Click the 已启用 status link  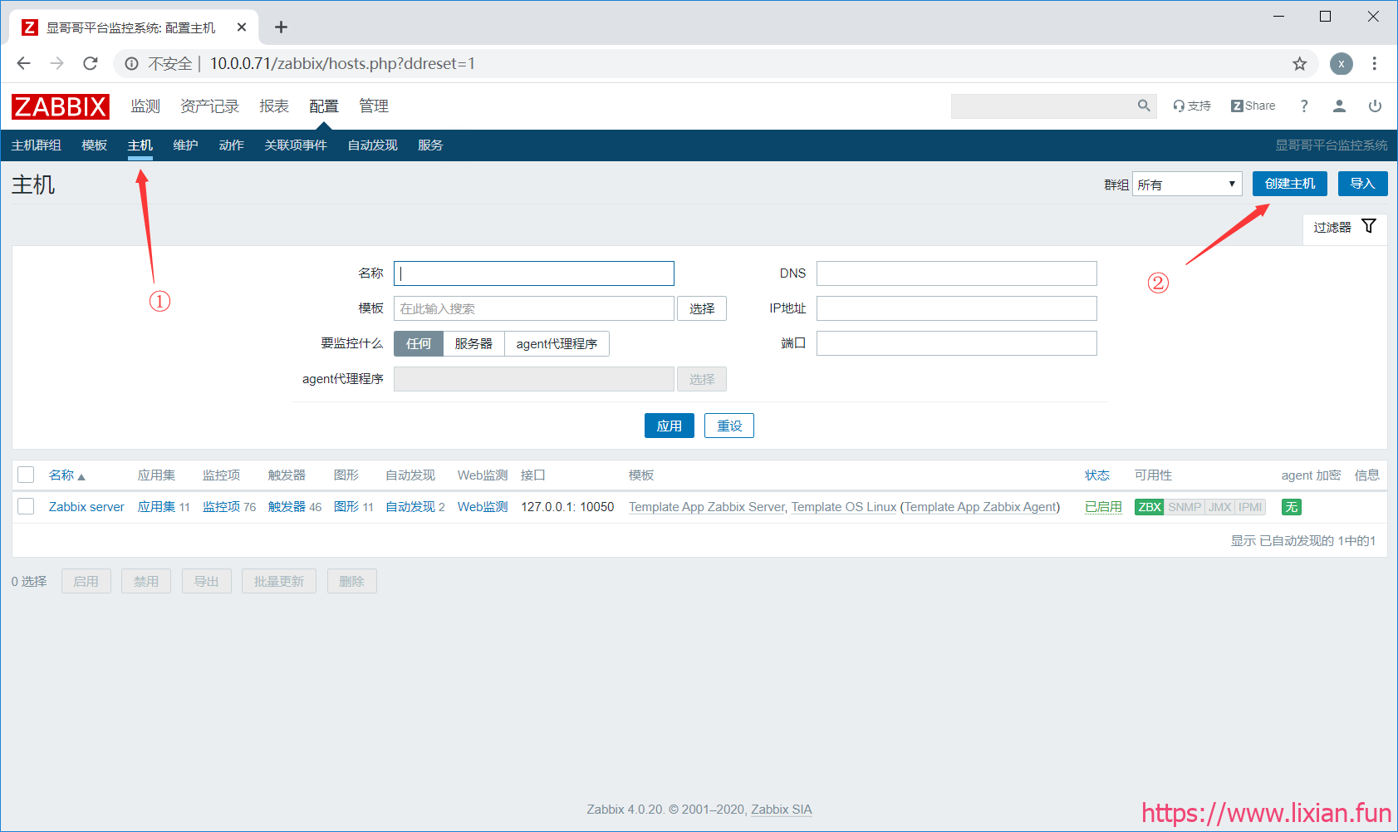1103,507
